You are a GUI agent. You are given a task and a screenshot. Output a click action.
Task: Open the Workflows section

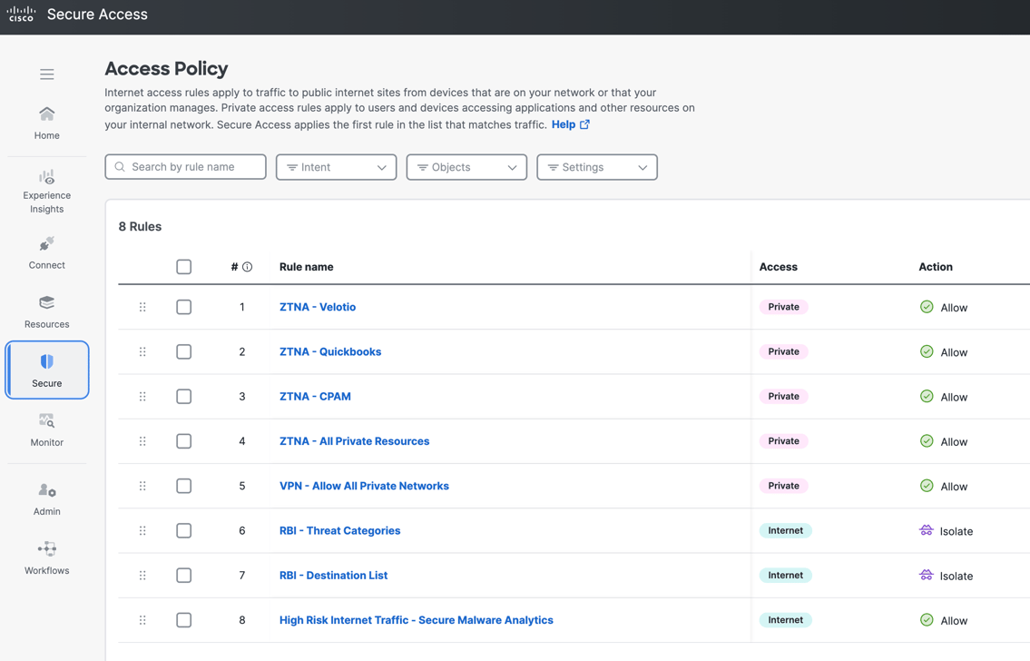(x=46, y=558)
